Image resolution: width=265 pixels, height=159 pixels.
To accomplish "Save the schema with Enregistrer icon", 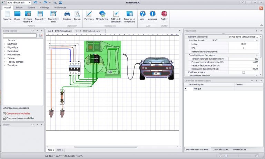I will pyautogui.click(x=40, y=14).
